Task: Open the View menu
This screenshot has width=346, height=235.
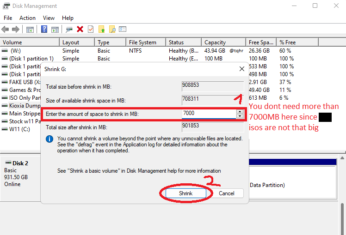Action: [x=49, y=18]
